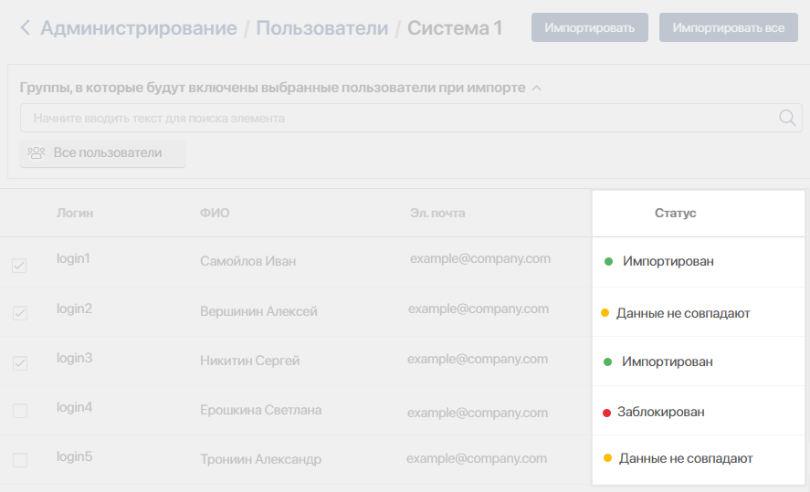The height and width of the screenshot is (492, 810).
Task: Click green status dot for login3
Action: (607, 361)
